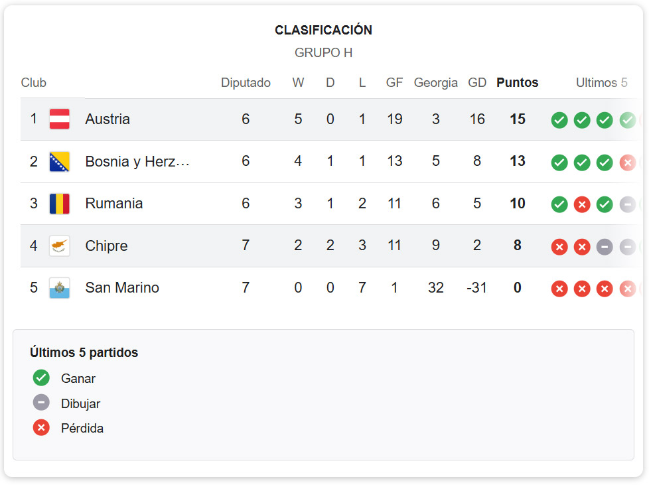The image size is (649, 485).
Task: Click the red loss icon in Bosnia's recent results
Action: (x=627, y=162)
